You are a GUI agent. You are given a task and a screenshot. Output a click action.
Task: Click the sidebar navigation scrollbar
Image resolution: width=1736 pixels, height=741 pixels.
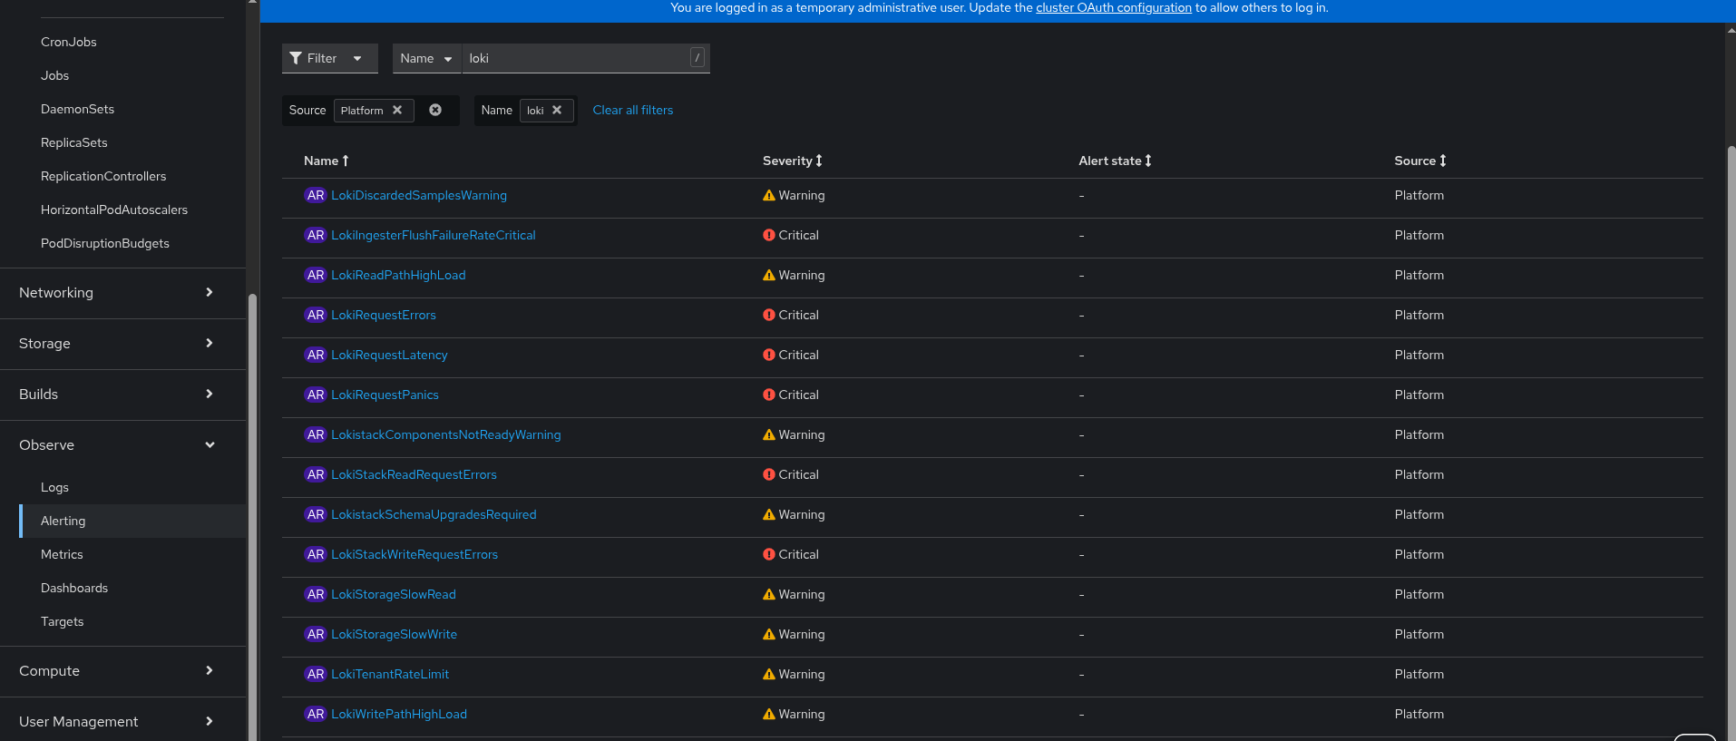click(x=252, y=517)
